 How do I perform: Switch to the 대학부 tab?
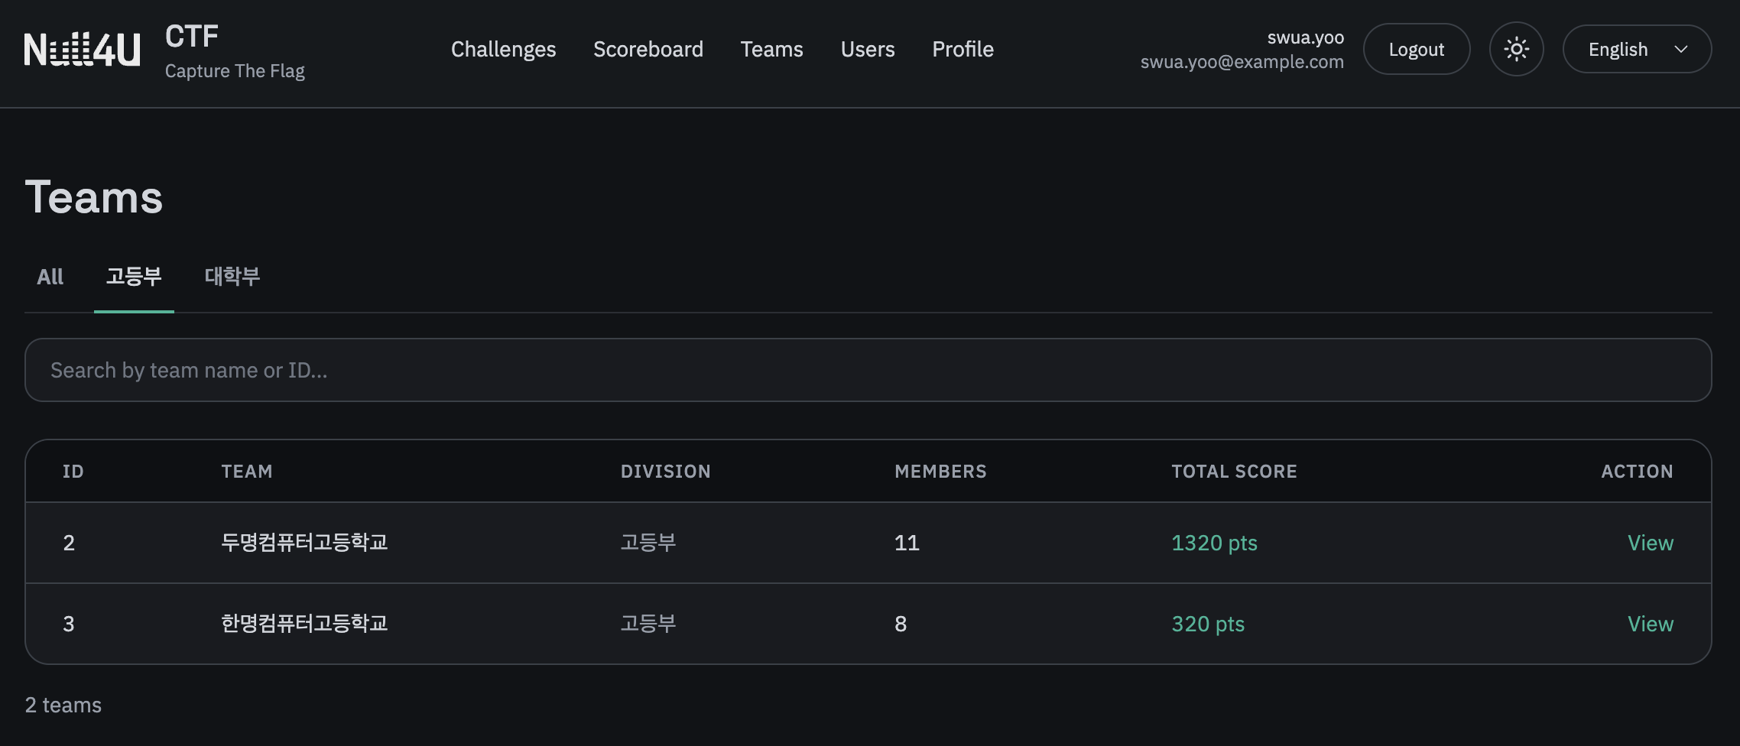pyautogui.click(x=232, y=277)
